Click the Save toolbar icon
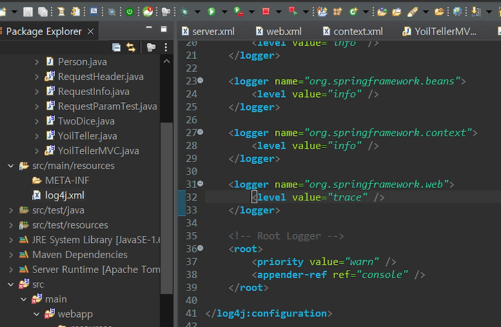 (x=28, y=12)
